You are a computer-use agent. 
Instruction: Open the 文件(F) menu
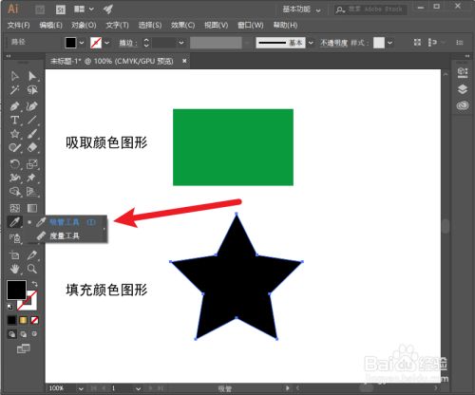pos(18,25)
